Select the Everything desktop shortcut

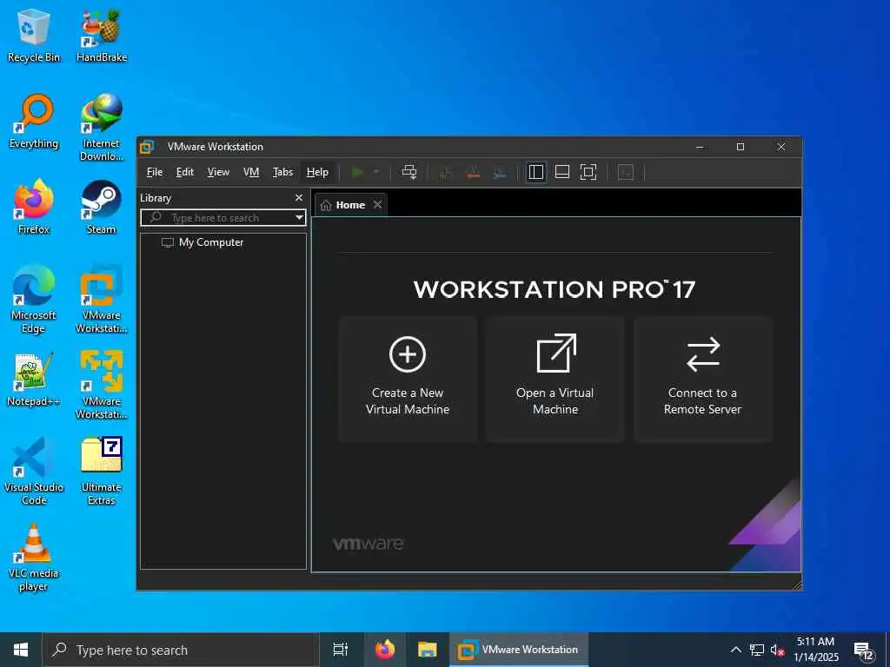(34, 122)
